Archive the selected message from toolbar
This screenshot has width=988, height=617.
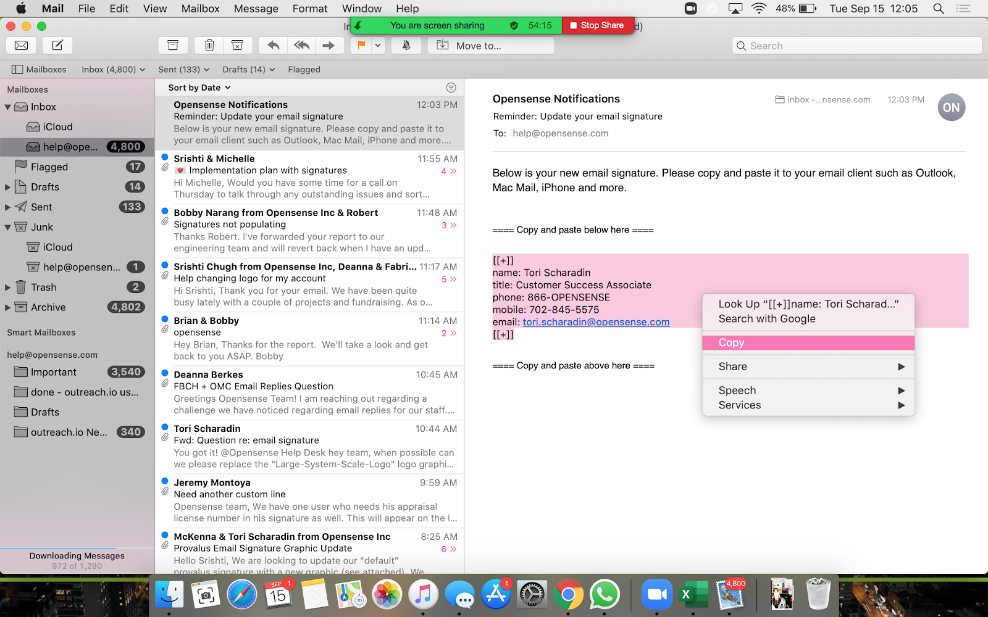173,46
